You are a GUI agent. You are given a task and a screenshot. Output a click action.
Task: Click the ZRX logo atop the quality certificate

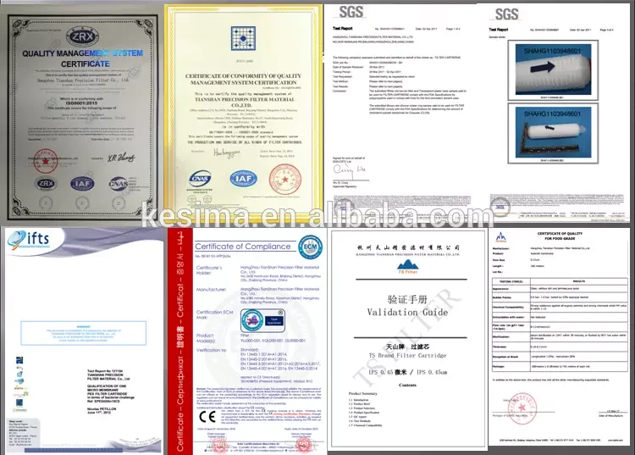(x=83, y=37)
